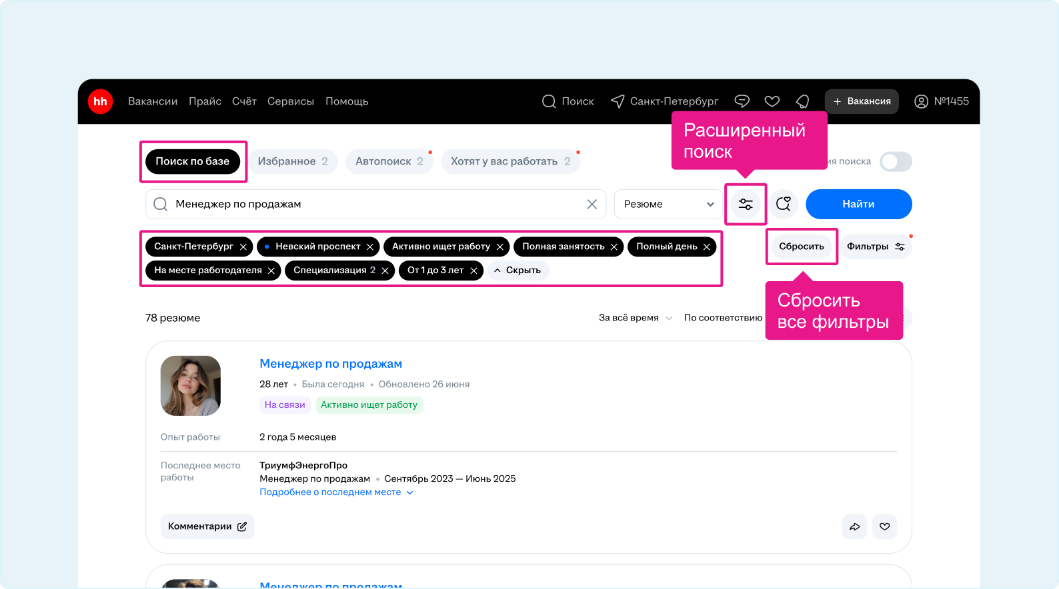Viewport: 1059px width, 589px height.
Task: Clear the search query text
Action: tap(592, 204)
